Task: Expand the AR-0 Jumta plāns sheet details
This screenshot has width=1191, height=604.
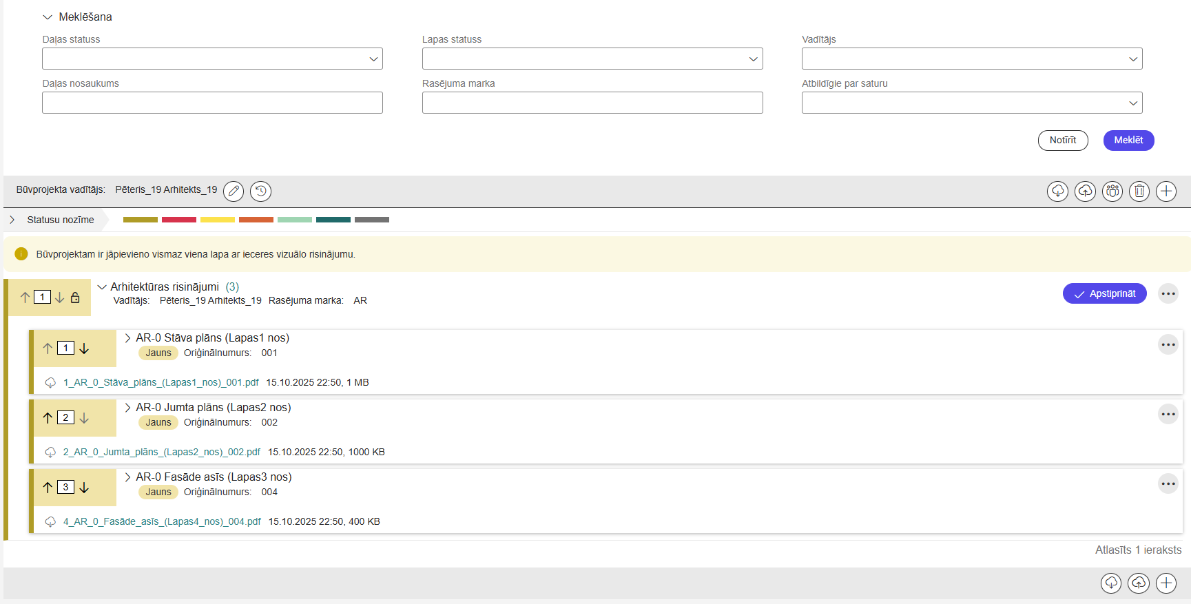Action: (127, 408)
